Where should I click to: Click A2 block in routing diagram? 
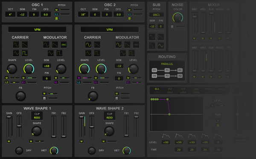(180, 76)
